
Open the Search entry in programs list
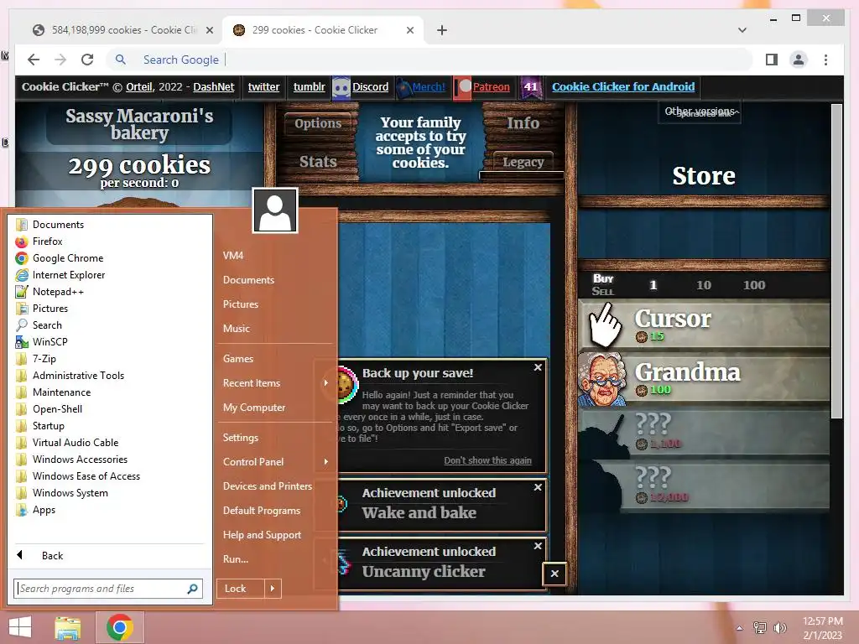(47, 325)
